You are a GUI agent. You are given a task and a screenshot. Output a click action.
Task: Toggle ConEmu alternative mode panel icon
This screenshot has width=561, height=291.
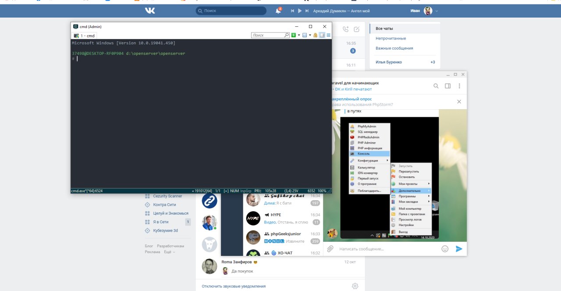[x=322, y=35]
